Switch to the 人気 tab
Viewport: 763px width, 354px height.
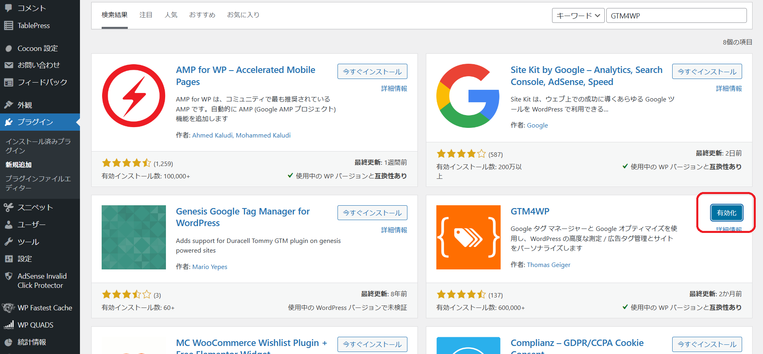point(171,15)
